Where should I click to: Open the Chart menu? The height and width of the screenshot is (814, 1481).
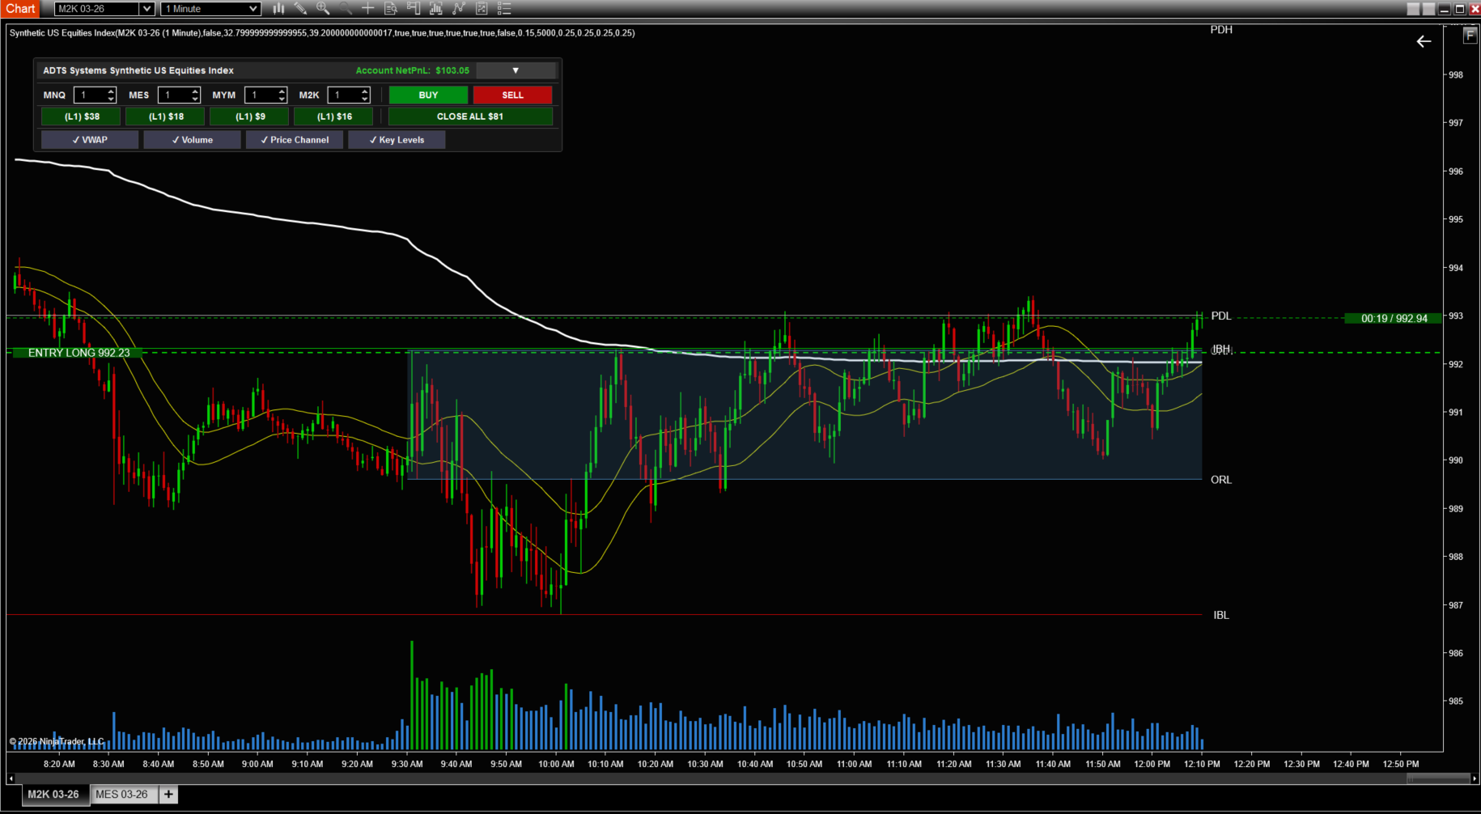(x=19, y=8)
